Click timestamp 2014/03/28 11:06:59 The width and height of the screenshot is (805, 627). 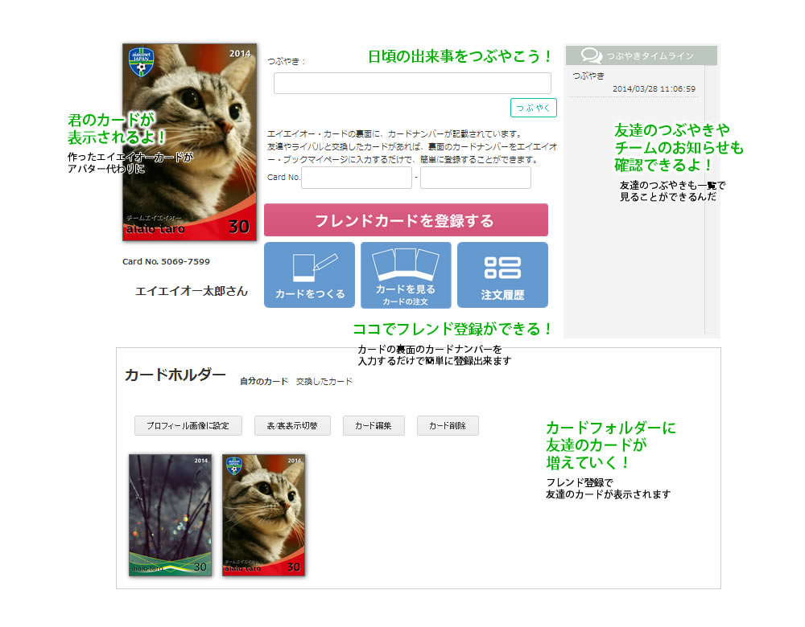[654, 88]
